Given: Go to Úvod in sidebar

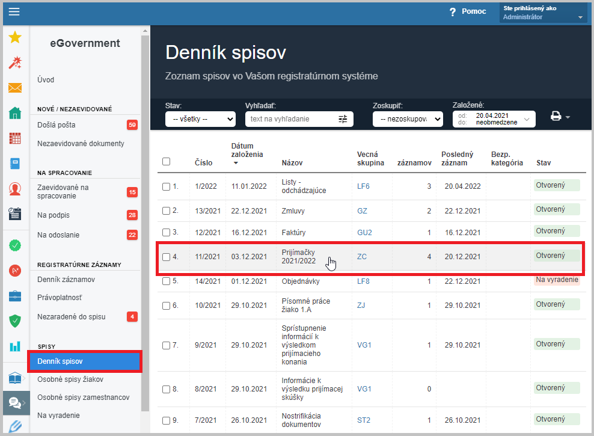Looking at the screenshot, I should (x=46, y=79).
